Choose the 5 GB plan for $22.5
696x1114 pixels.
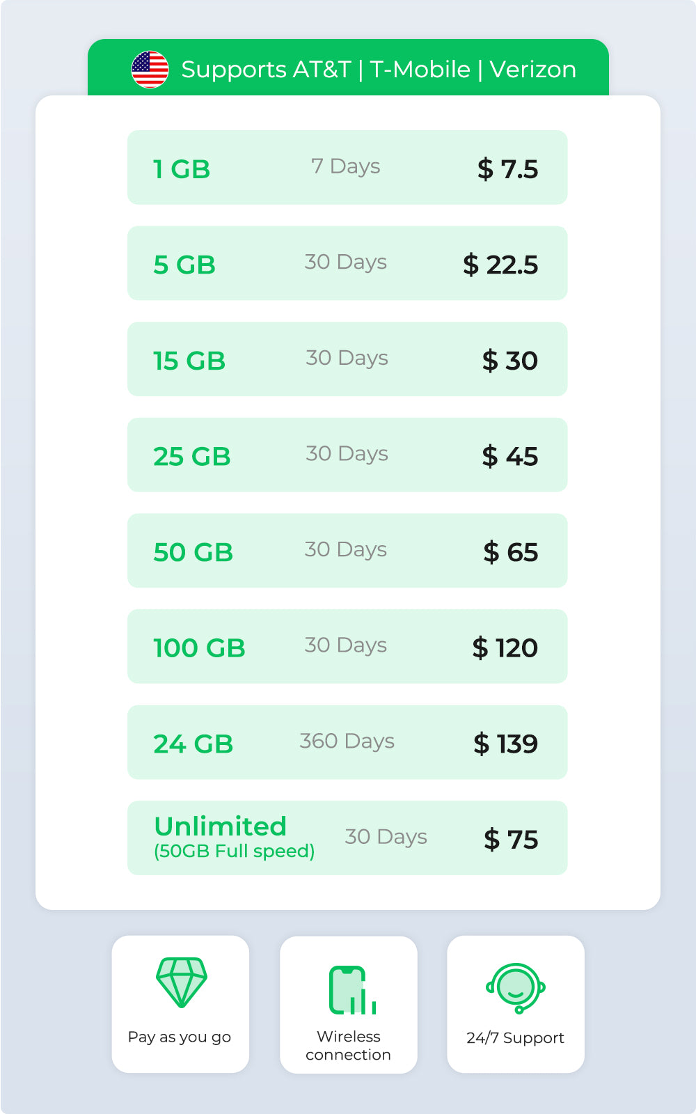tap(347, 263)
